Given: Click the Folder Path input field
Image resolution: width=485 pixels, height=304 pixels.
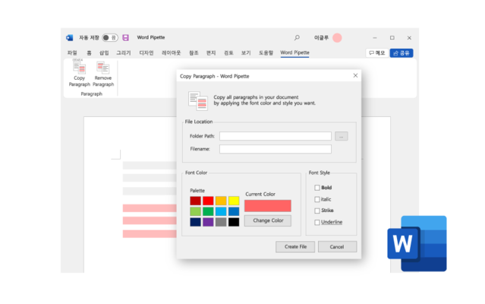Looking at the screenshot, I should point(276,136).
